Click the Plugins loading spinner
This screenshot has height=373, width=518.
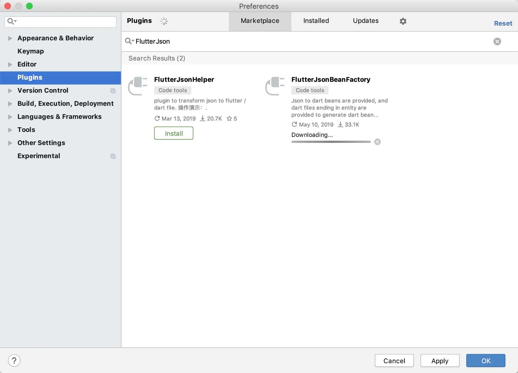164,21
